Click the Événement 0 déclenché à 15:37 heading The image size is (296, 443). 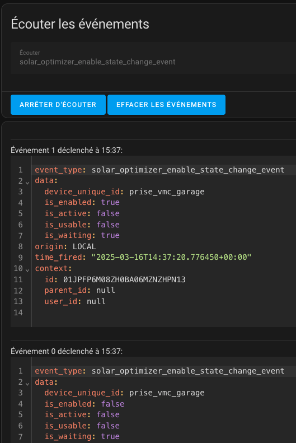67,352
